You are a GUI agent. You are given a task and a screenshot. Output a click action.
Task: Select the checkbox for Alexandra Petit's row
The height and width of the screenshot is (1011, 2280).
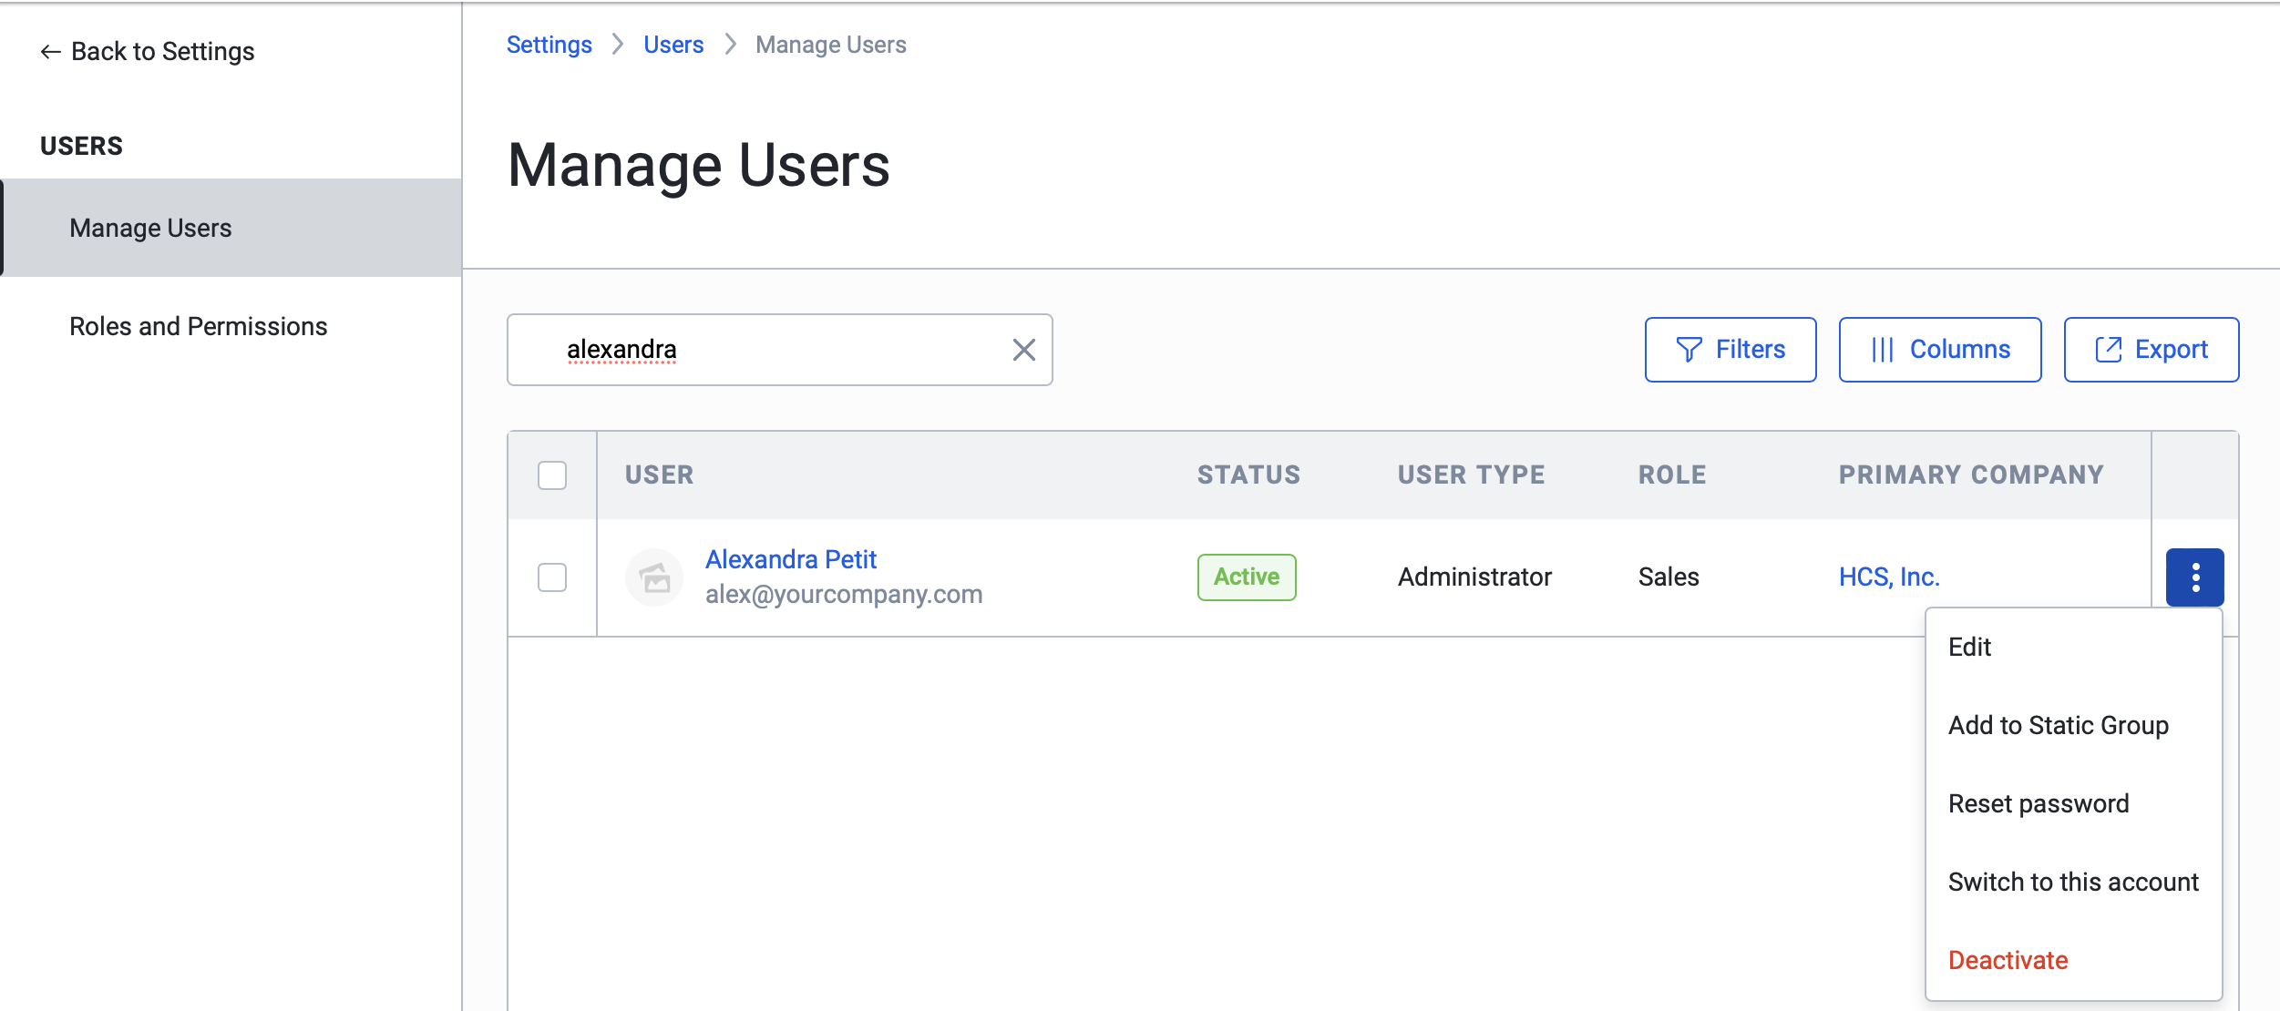(x=552, y=577)
